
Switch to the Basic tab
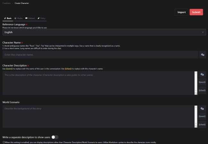(x=8, y=19)
